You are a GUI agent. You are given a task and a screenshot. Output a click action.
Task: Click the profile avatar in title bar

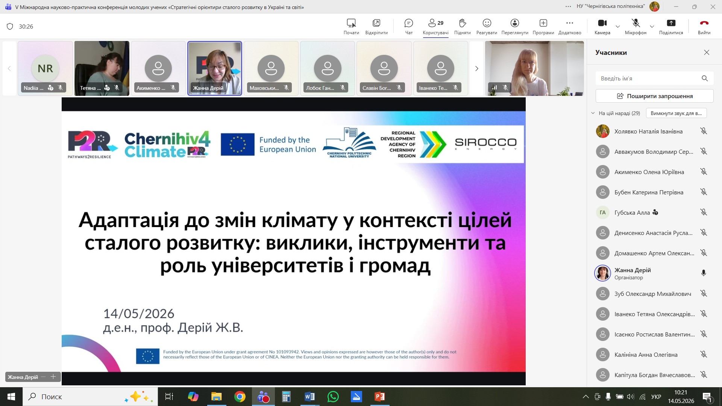pyautogui.click(x=655, y=6)
